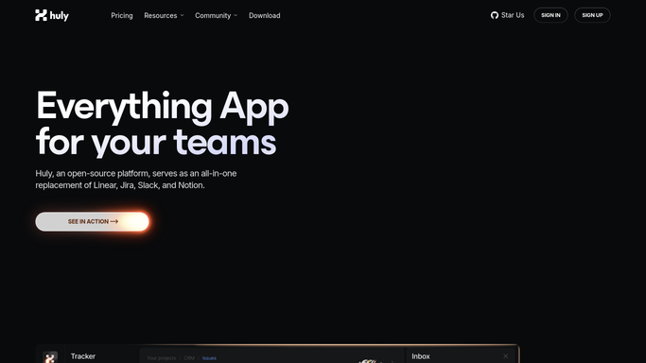Image resolution: width=646 pixels, height=363 pixels.
Task: Click the Your projects breadcrumb in the preview
Action: [x=162, y=358]
